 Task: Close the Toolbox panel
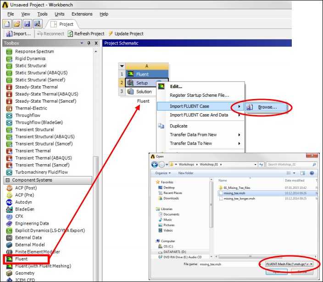coord(96,43)
